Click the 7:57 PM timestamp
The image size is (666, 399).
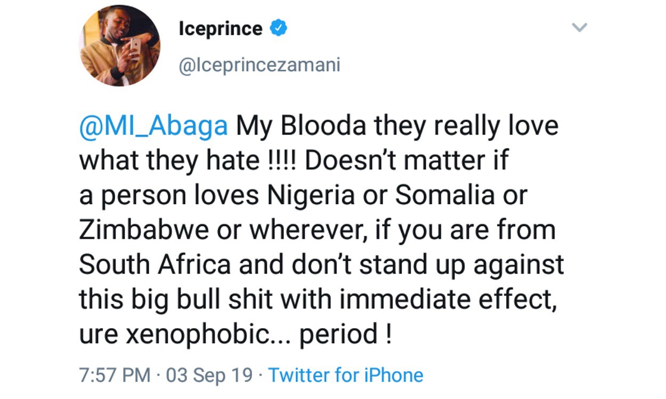coord(115,375)
